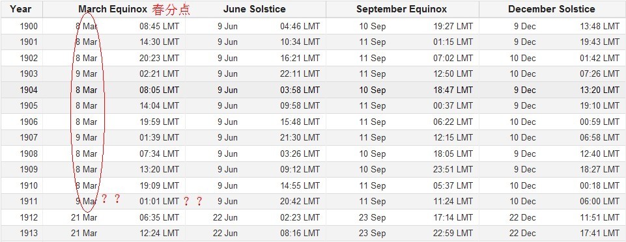
Task: Click the red question marks beside 9 Mar
Action: 111,198
